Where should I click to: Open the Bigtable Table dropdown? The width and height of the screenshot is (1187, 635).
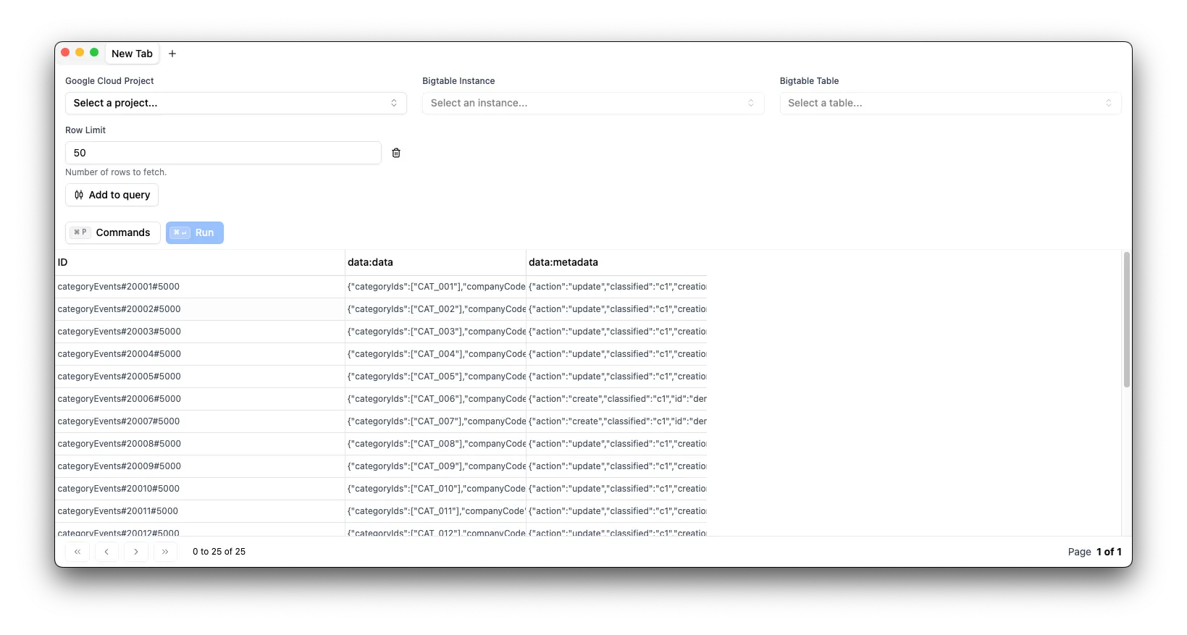pos(949,103)
